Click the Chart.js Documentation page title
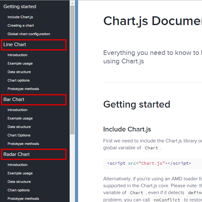Screen dimensions: 202x202 click(152, 21)
